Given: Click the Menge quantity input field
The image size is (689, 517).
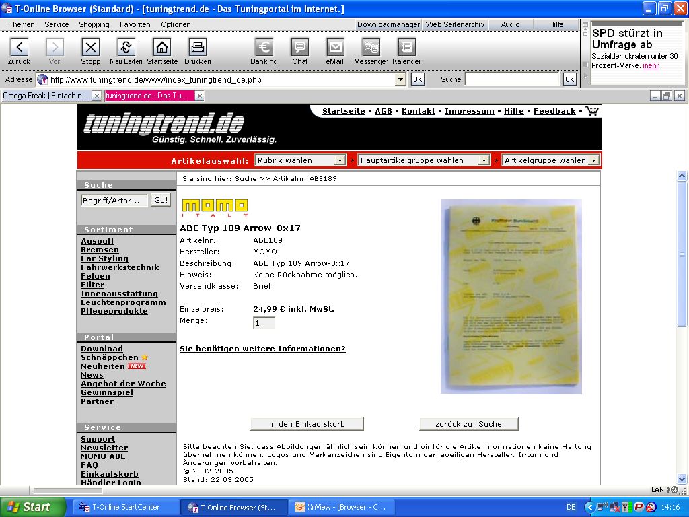Looking at the screenshot, I should [x=264, y=322].
